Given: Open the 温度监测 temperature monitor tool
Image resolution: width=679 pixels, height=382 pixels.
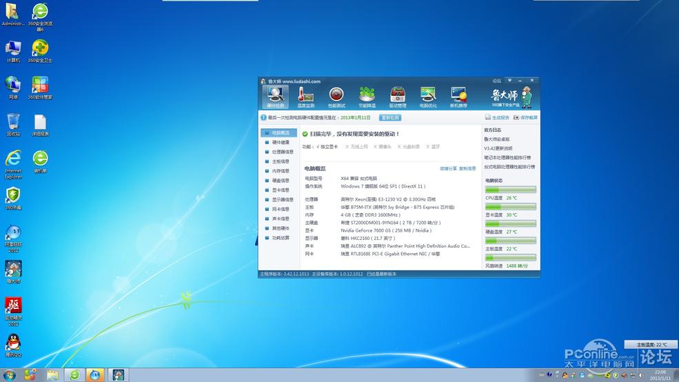Looking at the screenshot, I should pyautogui.click(x=306, y=97).
